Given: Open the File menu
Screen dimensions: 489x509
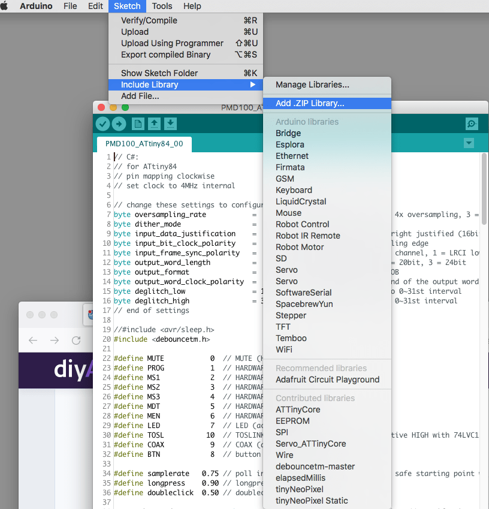Looking at the screenshot, I should 70,6.
